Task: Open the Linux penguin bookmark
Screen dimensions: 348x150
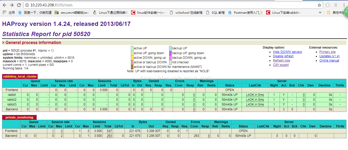Action: pos(110,12)
